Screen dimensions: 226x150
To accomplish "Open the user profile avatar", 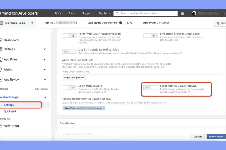I will [x=194, y=13].
